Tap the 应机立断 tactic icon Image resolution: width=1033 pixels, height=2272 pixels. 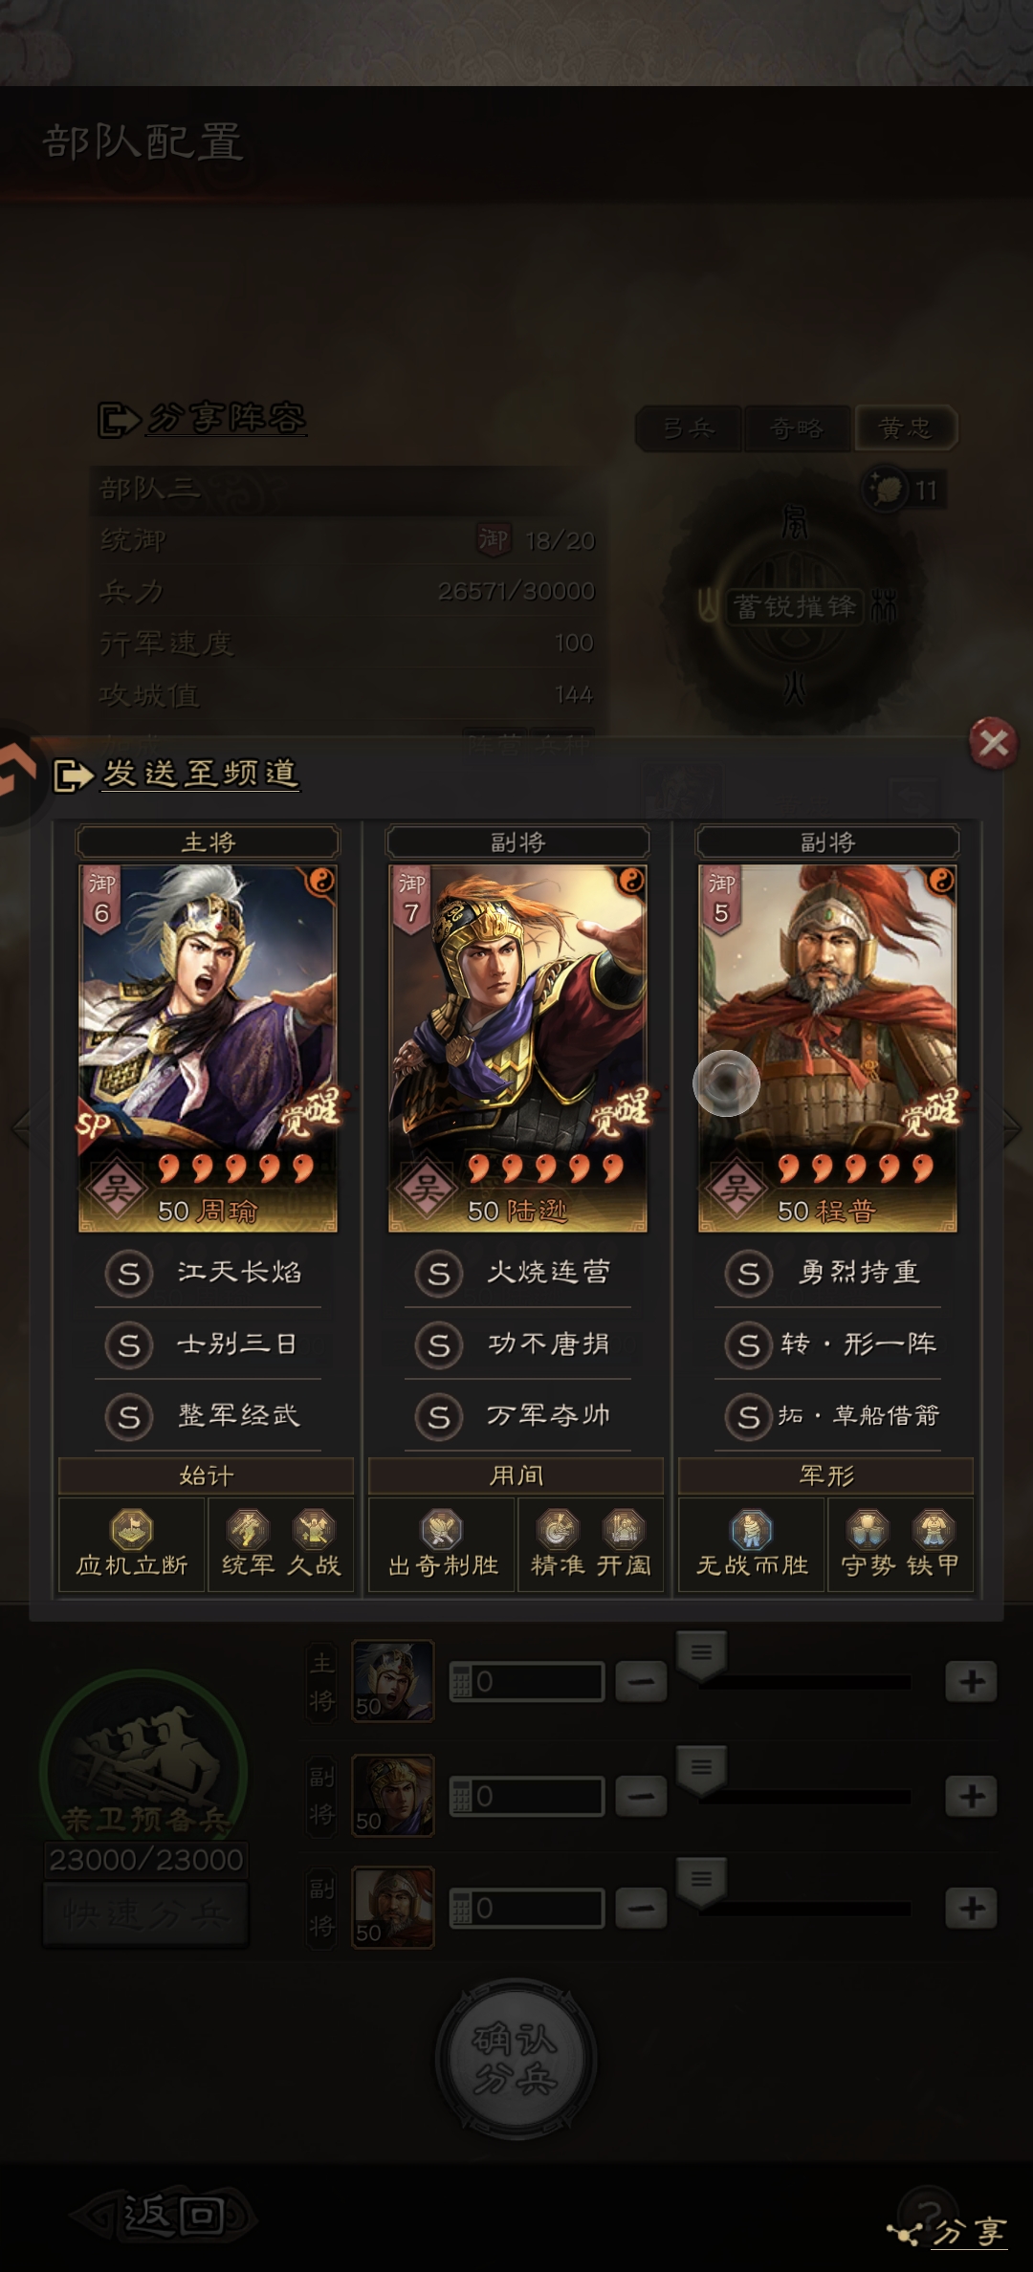pos(132,1530)
